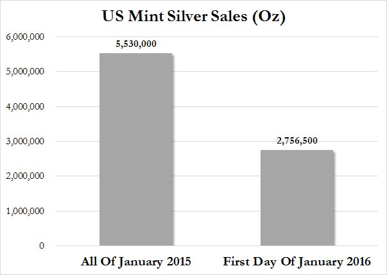Click the 3,000,000 y-axis label
The image size is (387, 275).
pyautogui.click(x=26, y=142)
